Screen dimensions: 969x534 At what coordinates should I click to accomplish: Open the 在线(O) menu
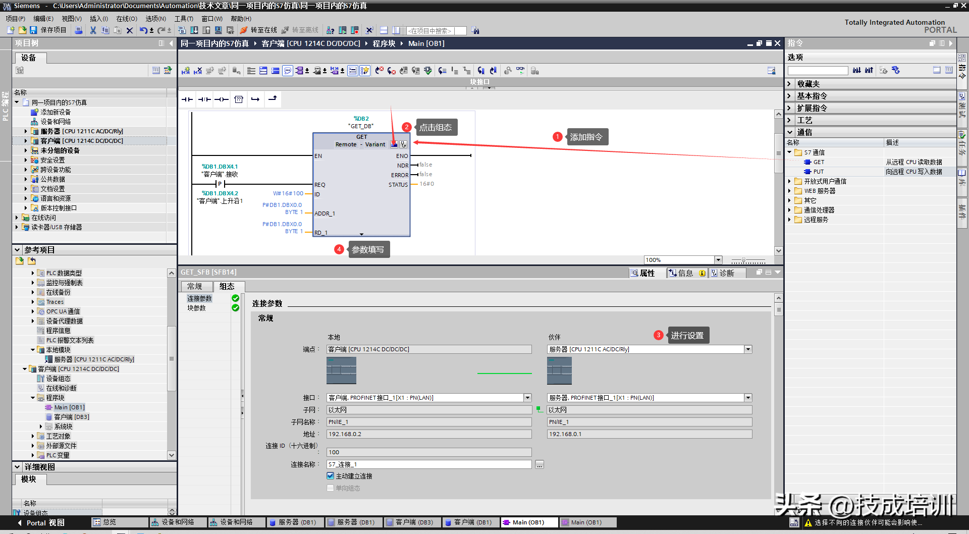pyautogui.click(x=127, y=19)
